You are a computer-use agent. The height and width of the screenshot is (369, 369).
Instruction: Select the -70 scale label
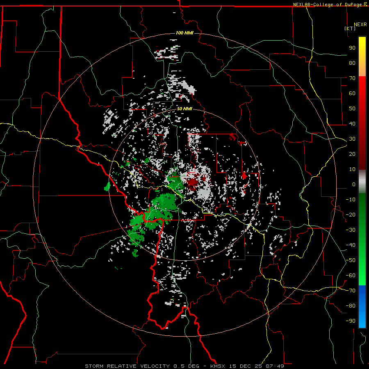point(351,291)
